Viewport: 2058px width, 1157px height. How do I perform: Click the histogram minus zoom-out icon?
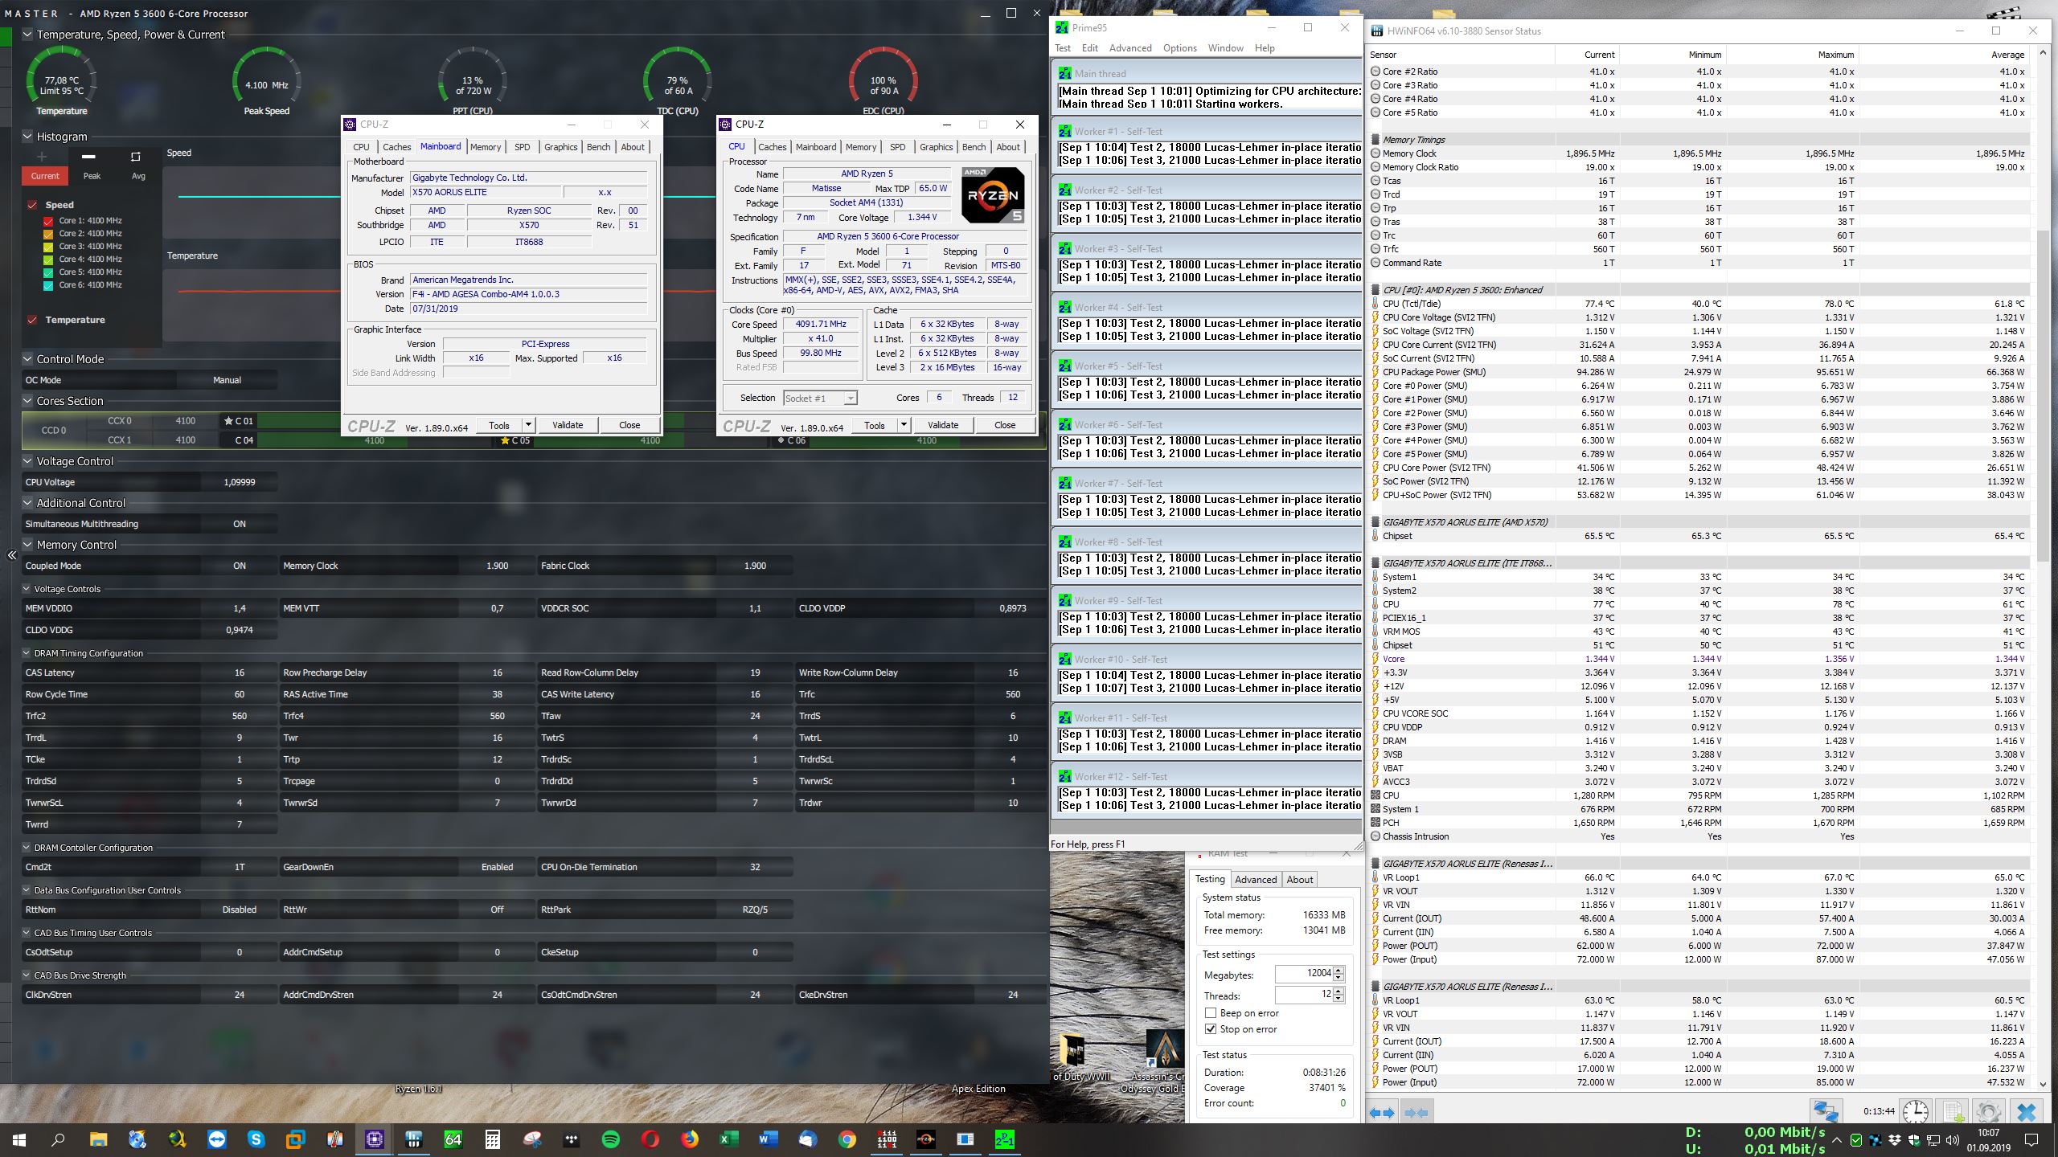[89, 157]
